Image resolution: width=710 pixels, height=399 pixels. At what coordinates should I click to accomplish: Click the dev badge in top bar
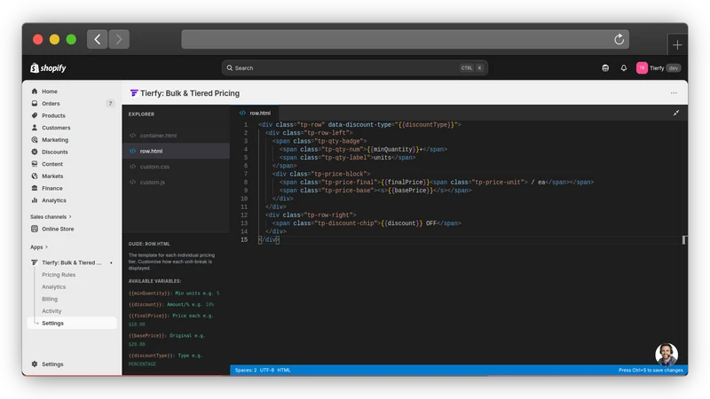click(x=674, y=68)
